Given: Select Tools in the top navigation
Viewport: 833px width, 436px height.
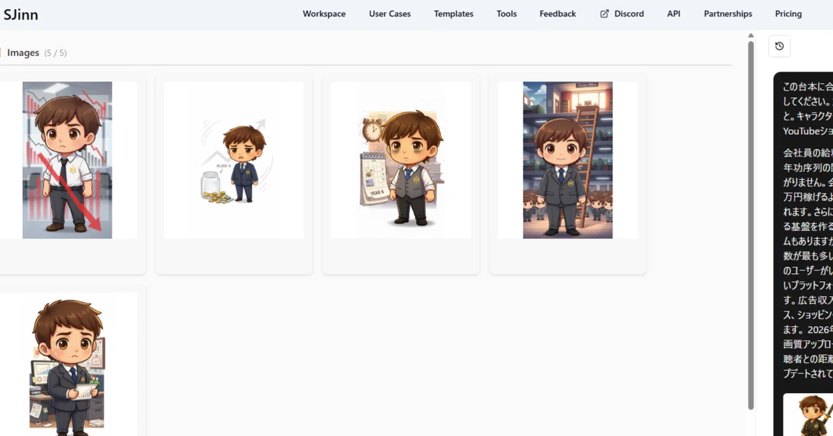Looking at the screenshot, I should [x=506, y=14].
